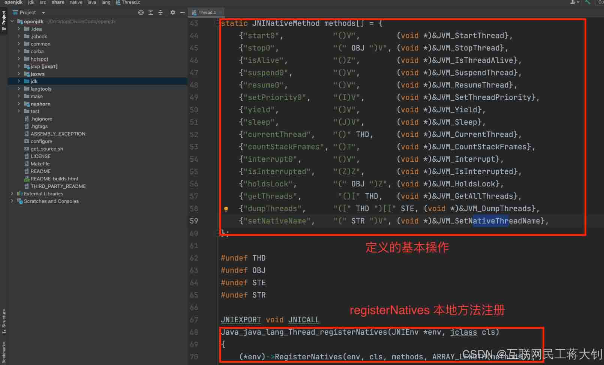The height and width of the screenshot is (365, 604).
Task: Collapse the openjdk root node
Action: click(x=12, y=21)
